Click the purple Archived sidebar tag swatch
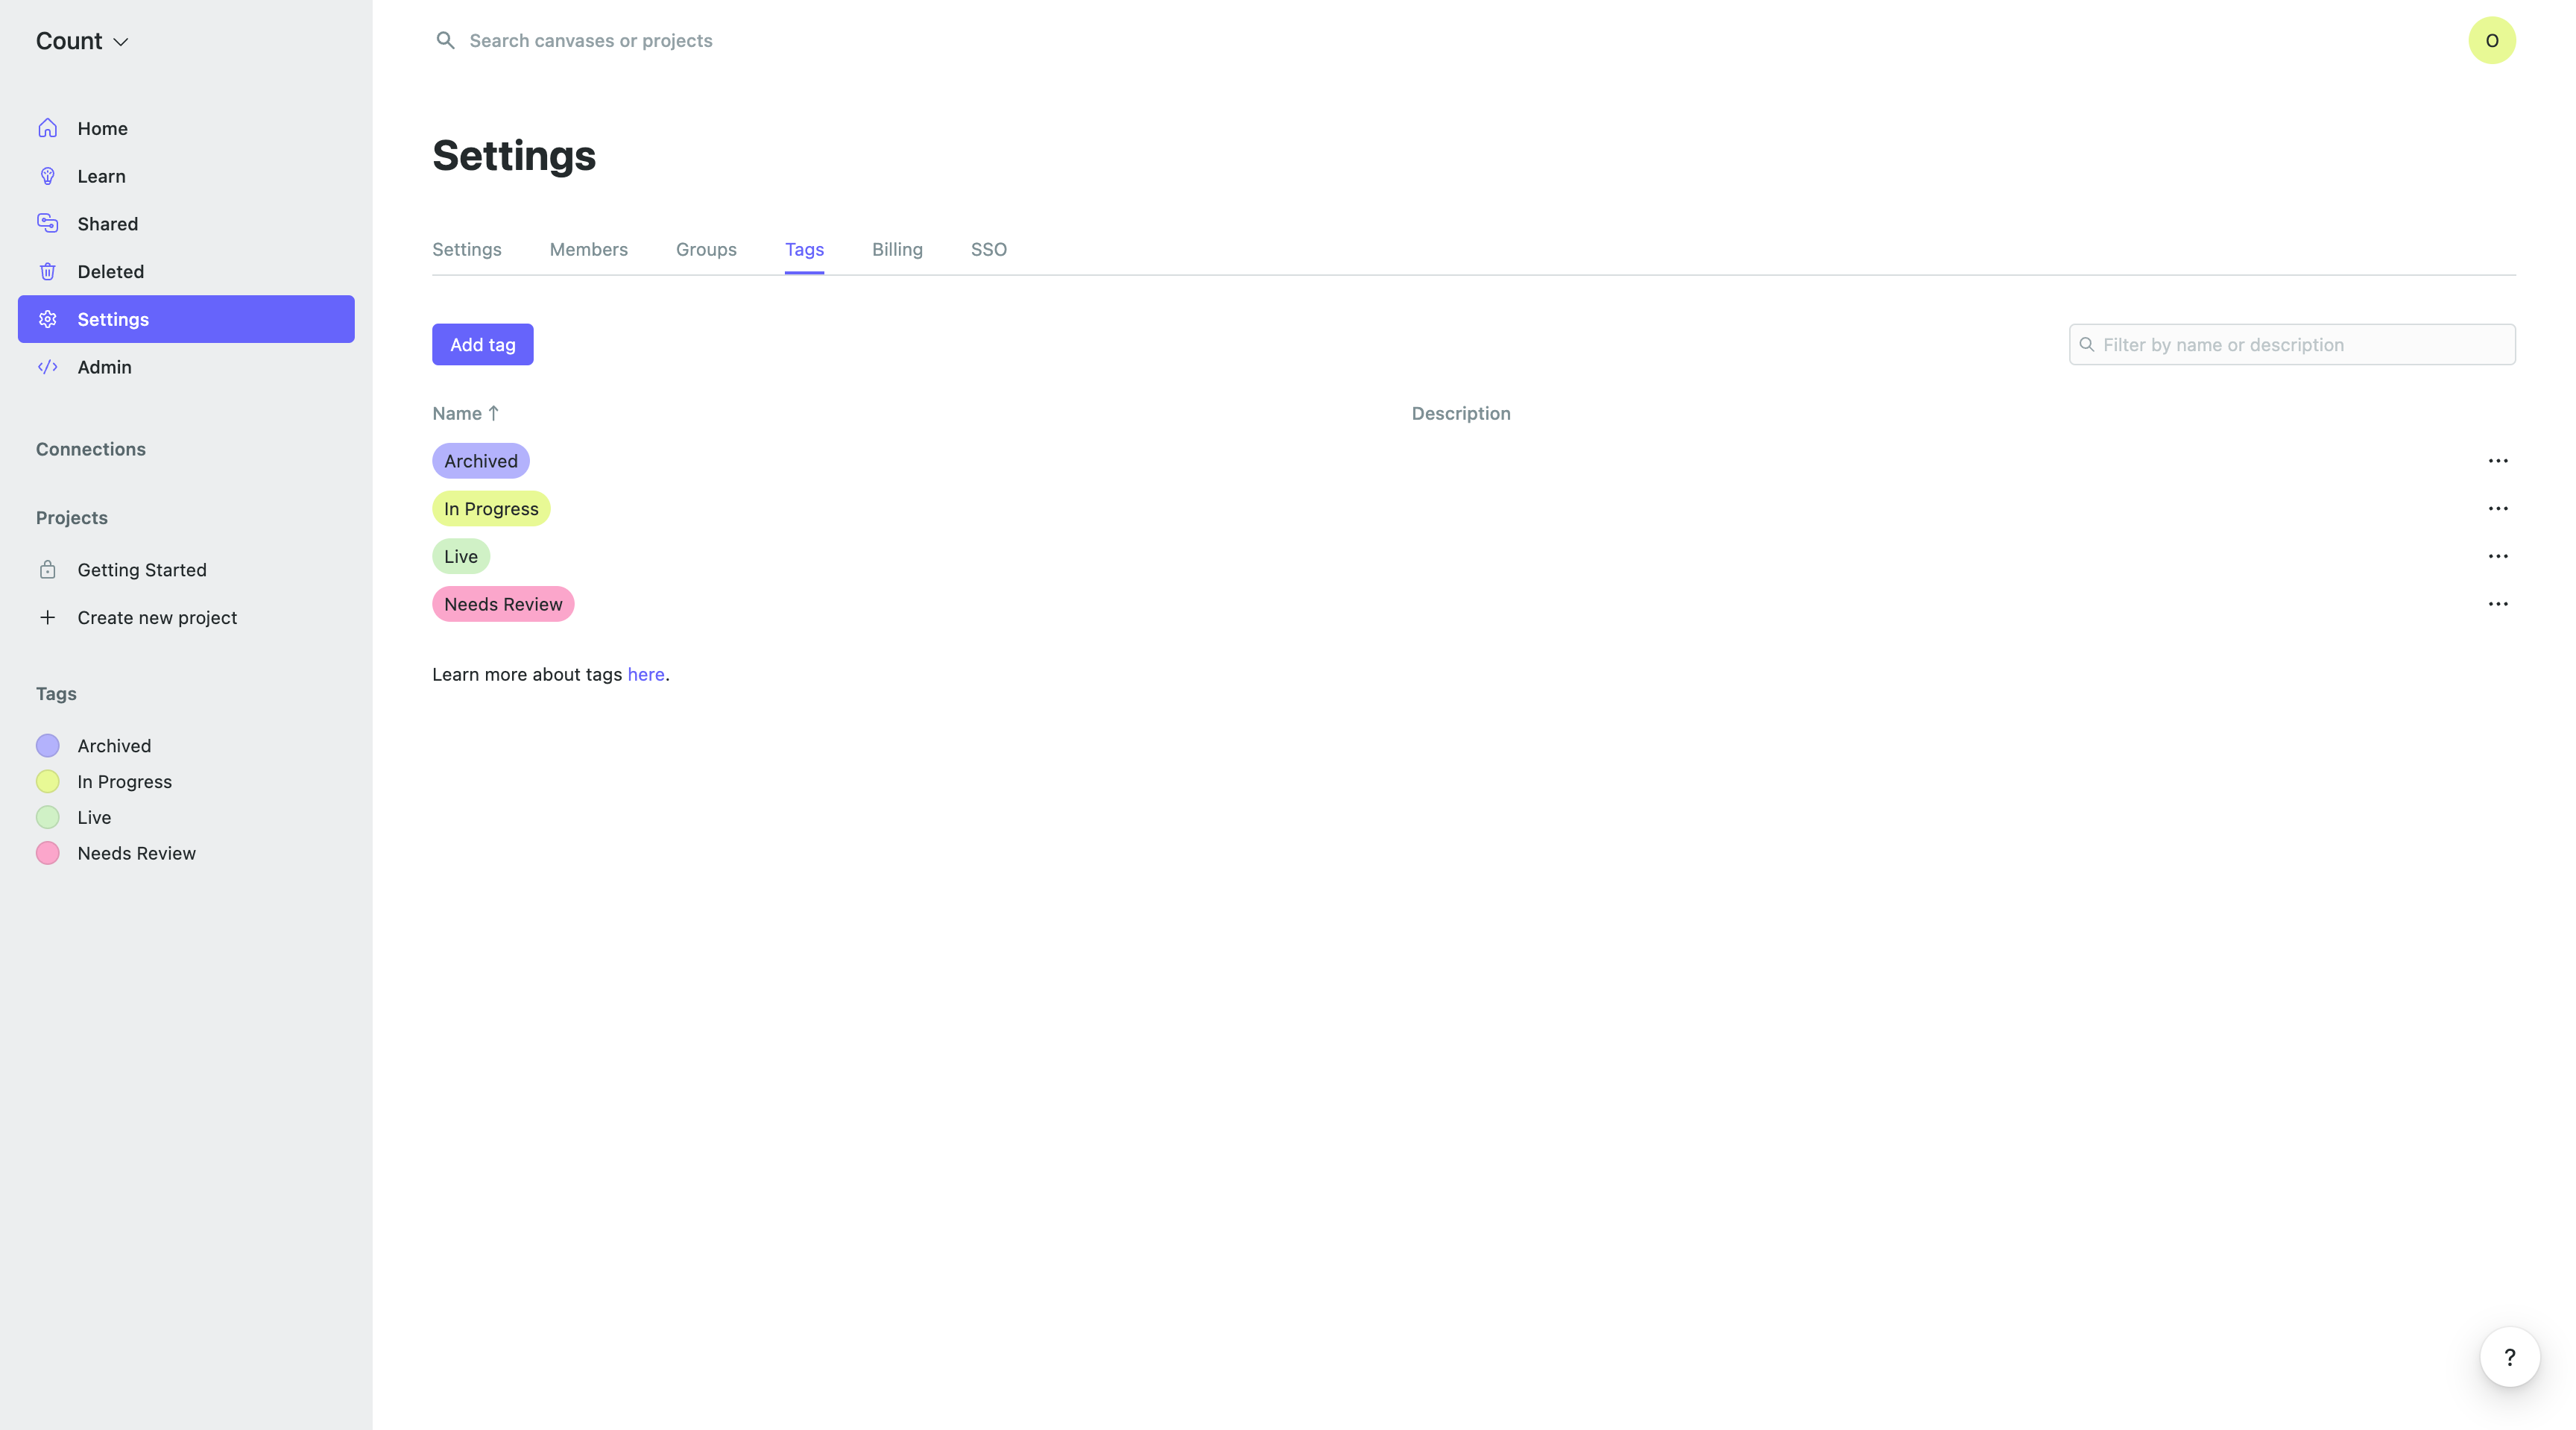The height and width of the screenshot is (1430, 2576). pos(47,746)
